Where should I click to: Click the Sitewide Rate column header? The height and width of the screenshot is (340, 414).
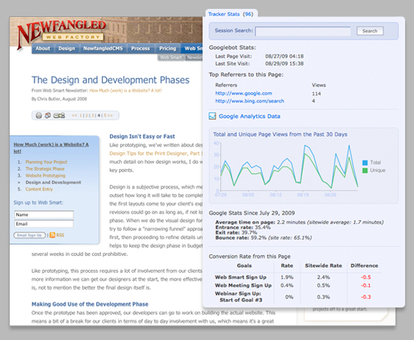[324, 266]
